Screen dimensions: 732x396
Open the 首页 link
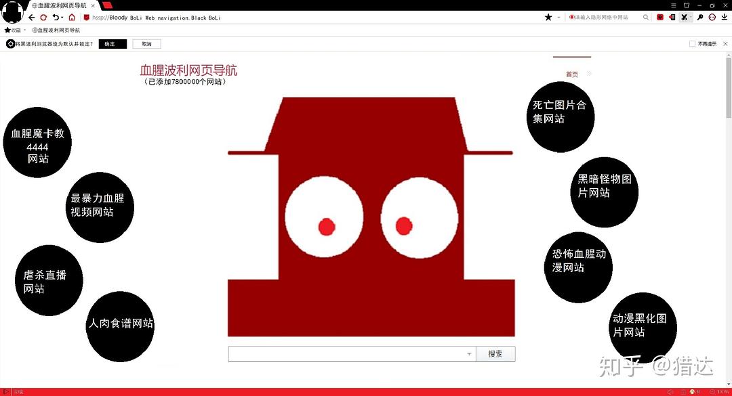pos(572,74)
